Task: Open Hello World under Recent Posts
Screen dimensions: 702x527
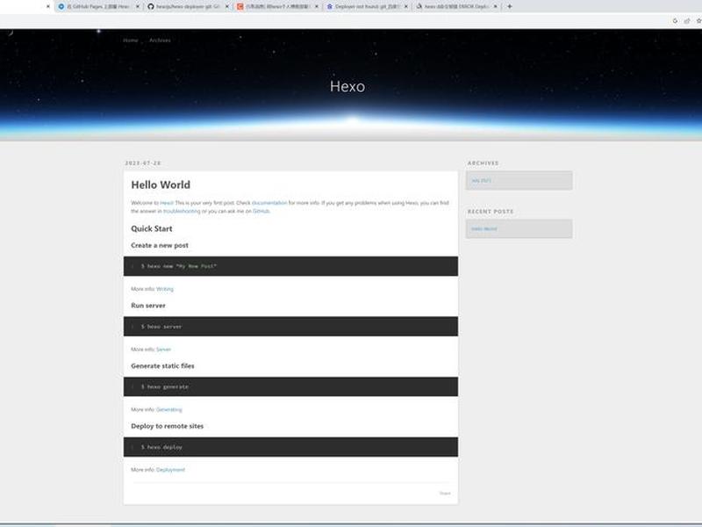Action: (484, 229)
